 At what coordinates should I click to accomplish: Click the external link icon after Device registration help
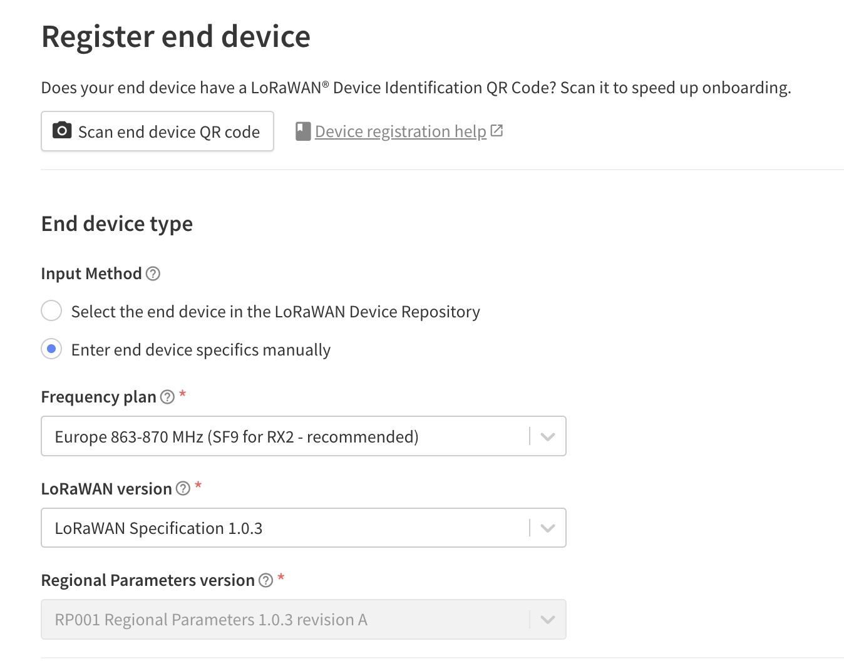[497, 131]
